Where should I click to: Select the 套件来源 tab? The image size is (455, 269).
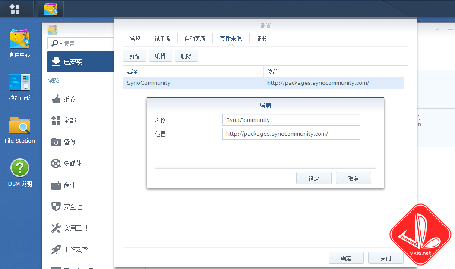point(231,38)
